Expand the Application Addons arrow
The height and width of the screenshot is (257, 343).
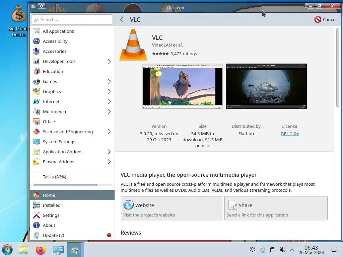pos(109,152)
